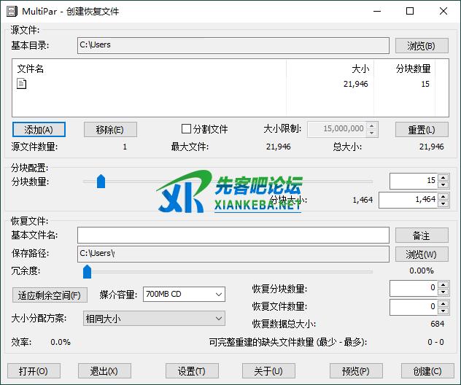Click the MultiPar app icon in title bar

(12, 12)
